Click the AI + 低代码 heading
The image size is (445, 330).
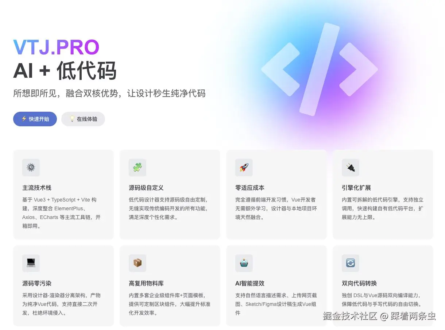tap(65, 70)
